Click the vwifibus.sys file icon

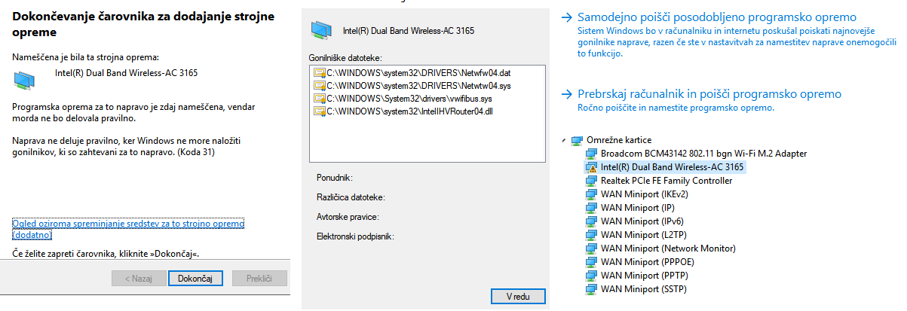320,99
